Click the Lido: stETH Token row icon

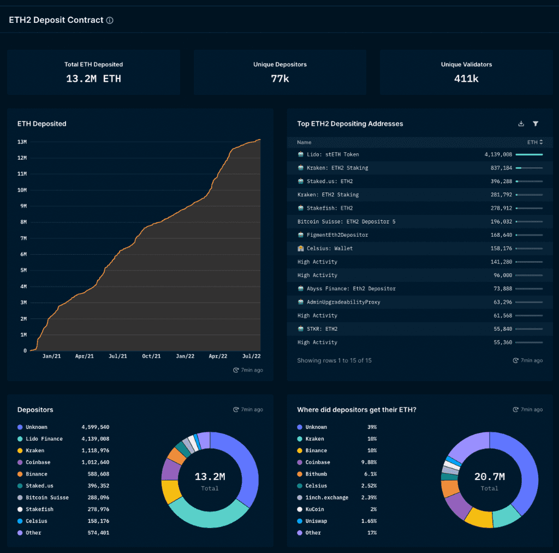pos(301,154)
